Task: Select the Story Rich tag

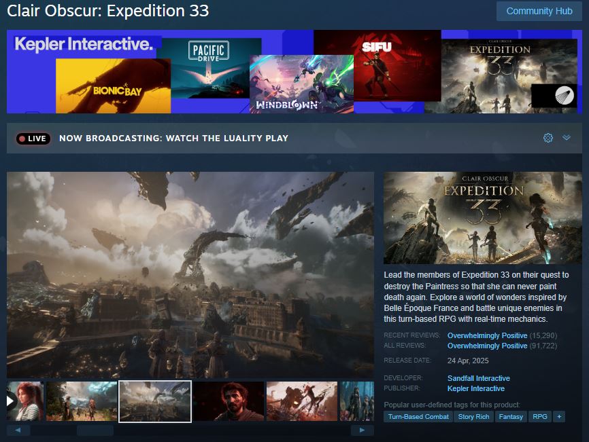Action: point(473,416)
